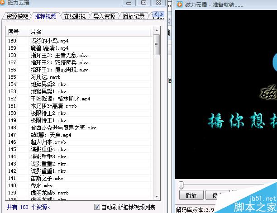Viewport: 277px width, 213px height.
Task: Click the 播放 button in player
Action: coord(191,195)
